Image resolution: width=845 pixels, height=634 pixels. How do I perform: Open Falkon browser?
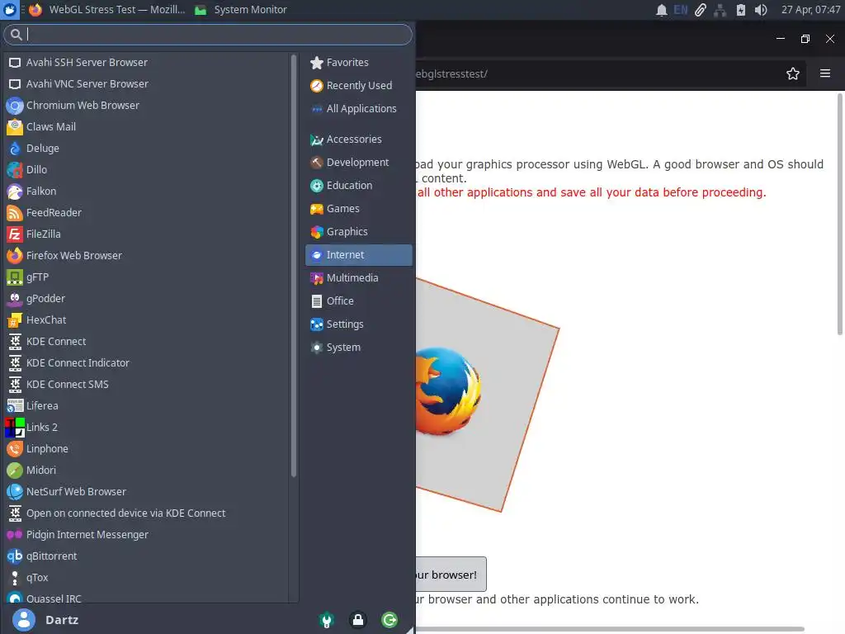[x=146, y=192]
